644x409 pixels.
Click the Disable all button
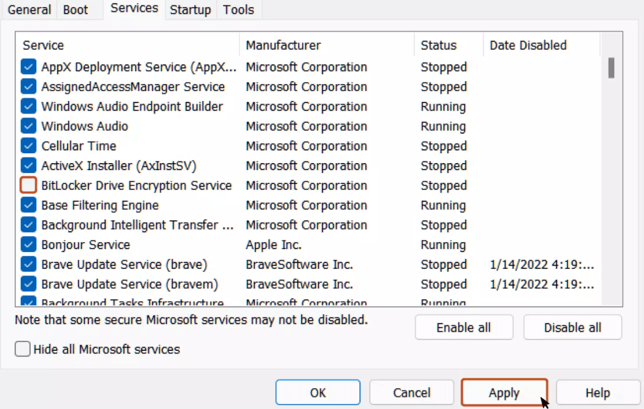click(x=572, y=327)
